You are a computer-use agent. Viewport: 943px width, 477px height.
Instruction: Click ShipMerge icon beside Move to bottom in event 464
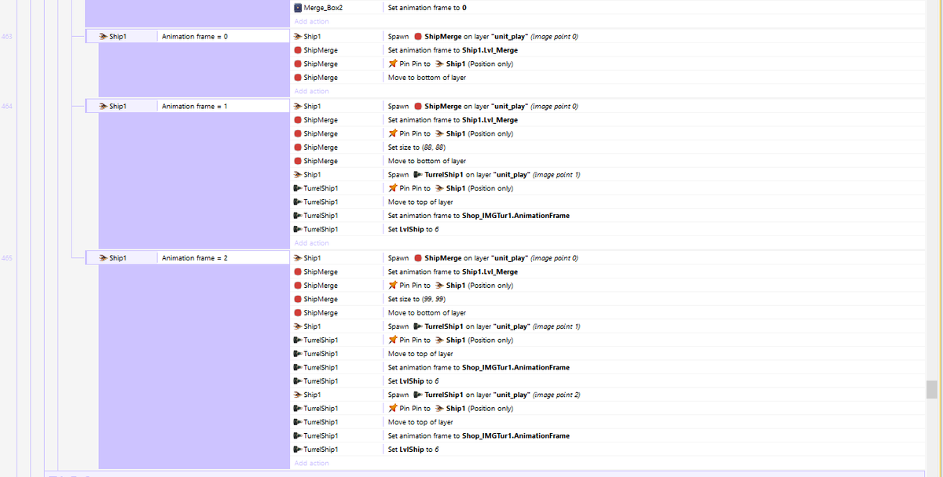coord(298,161)
